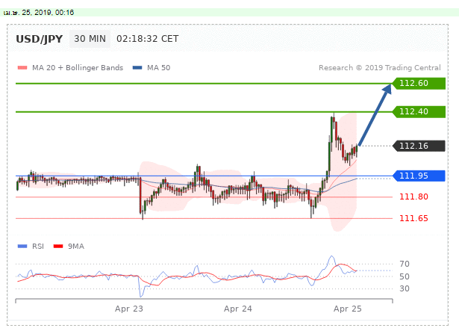
Task: Click the RSI legend label
Action: point(38,247)
